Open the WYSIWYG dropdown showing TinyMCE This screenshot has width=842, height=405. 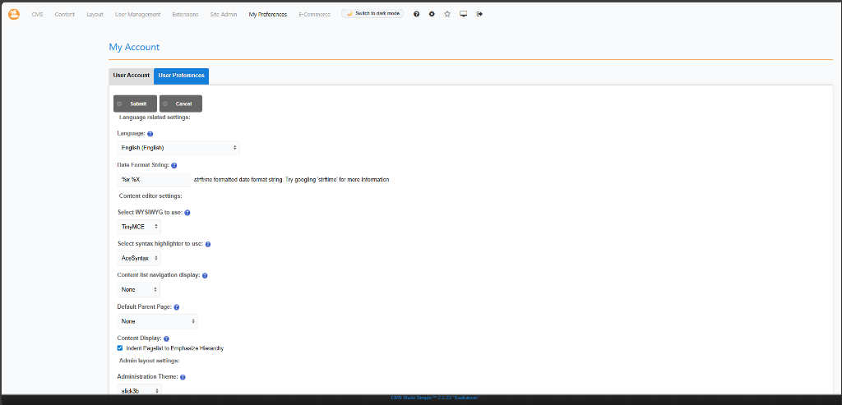click(139, 227)
